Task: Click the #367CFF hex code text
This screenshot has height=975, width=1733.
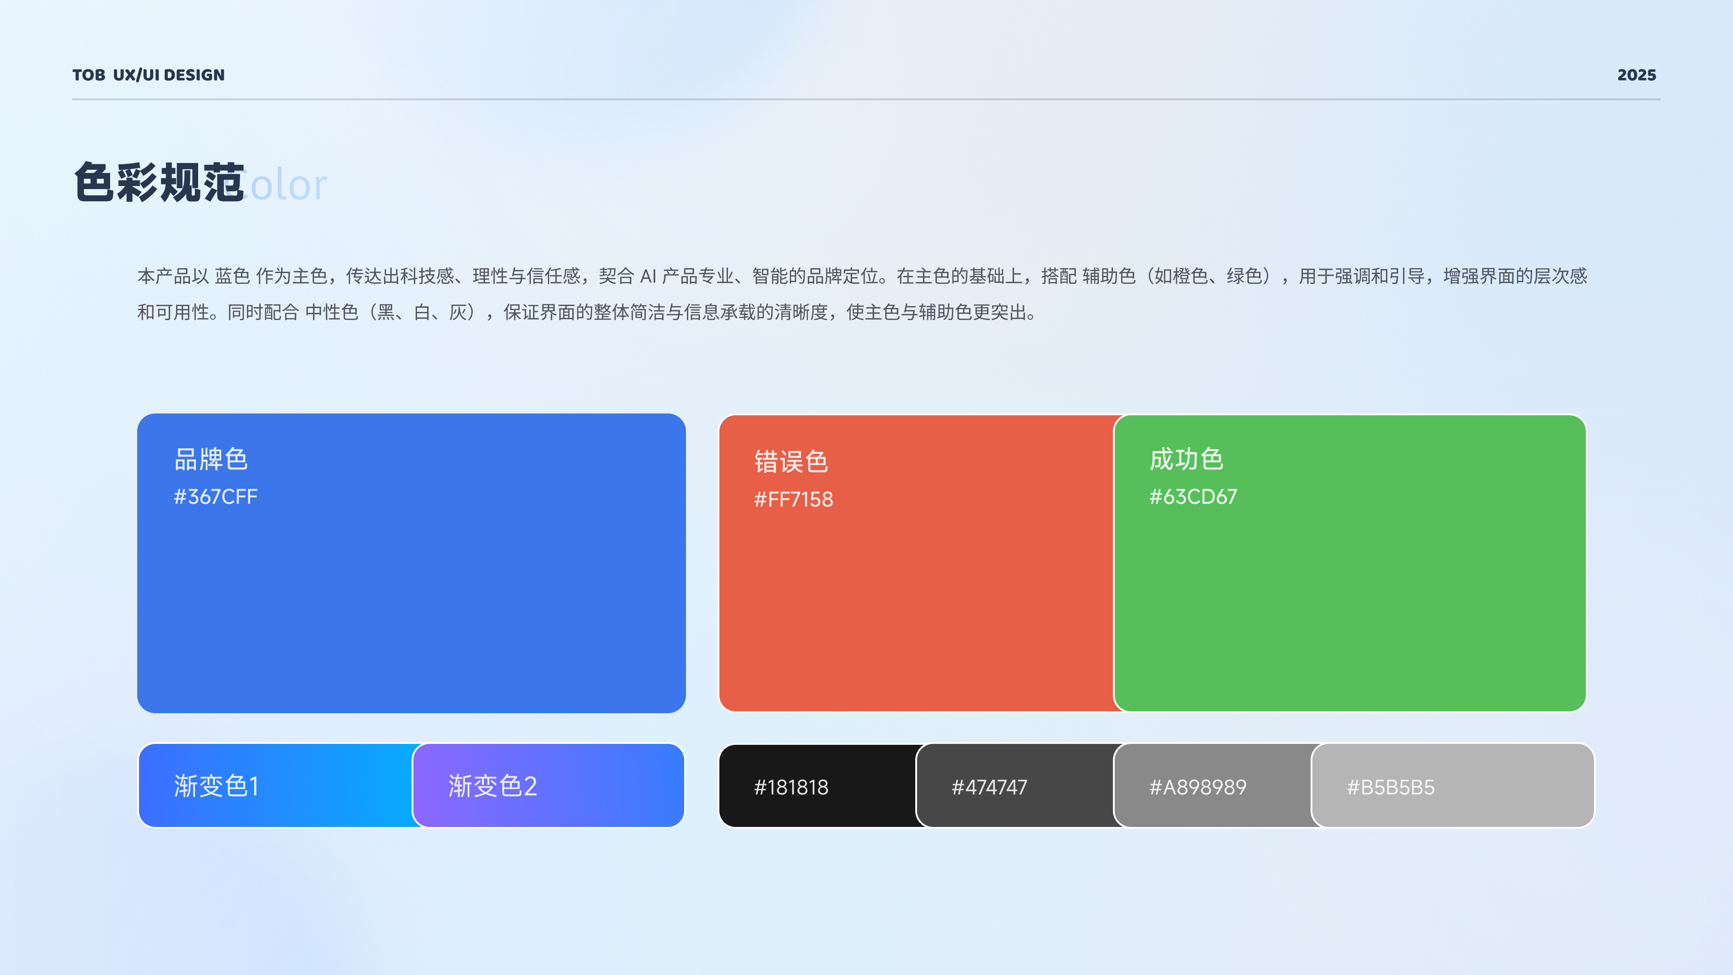Action: (x=215, y=497)
